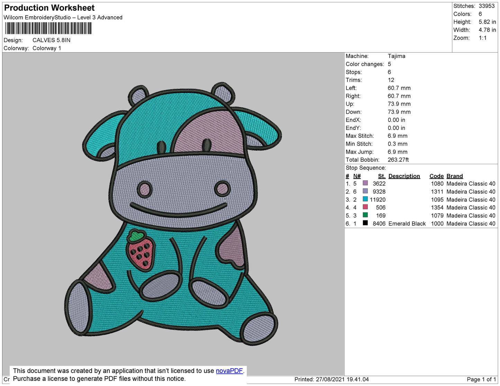Click the stitch count '3622'
The image size is (500, 386).
pyautogui.click(x=379, y=184)
